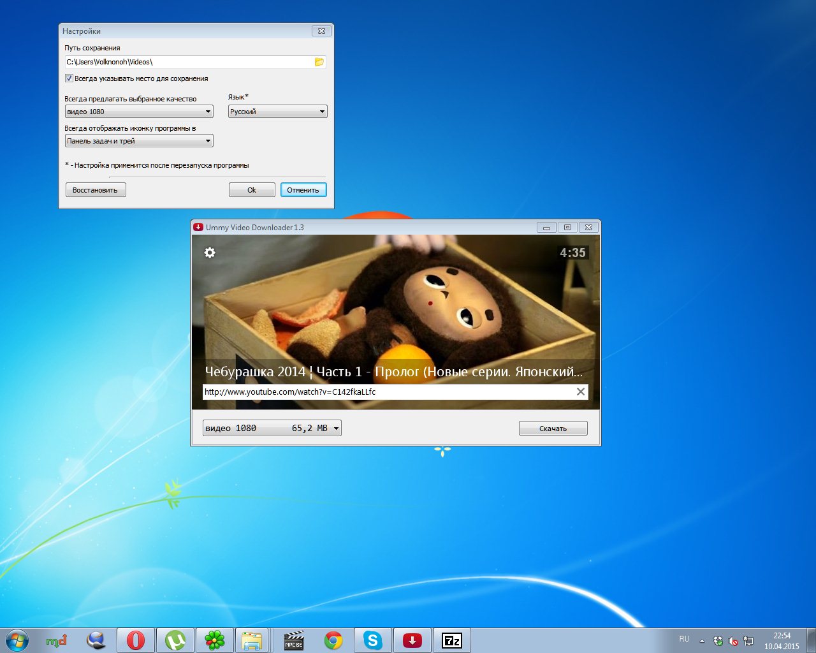The width and height of the screenshot is (816, 653).
Task: Click the restart note about 'перезапуска программы'
Action: [157, 165]
